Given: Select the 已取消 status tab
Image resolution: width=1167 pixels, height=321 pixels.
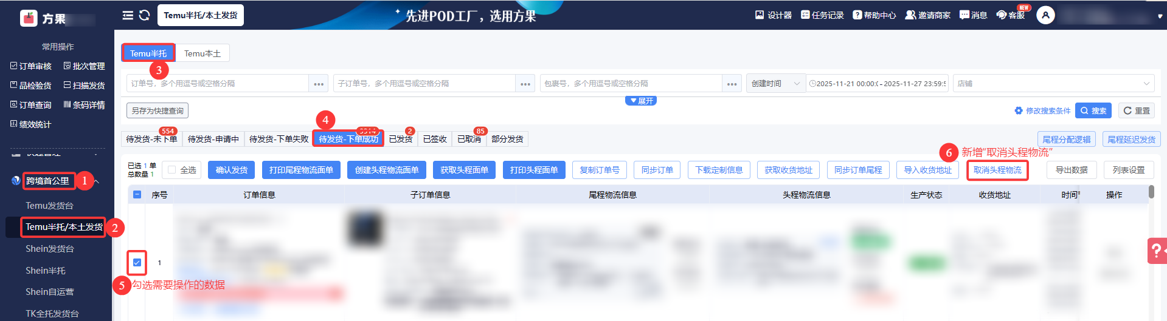Looking at the screenshot, I should (x=469, y=139).
